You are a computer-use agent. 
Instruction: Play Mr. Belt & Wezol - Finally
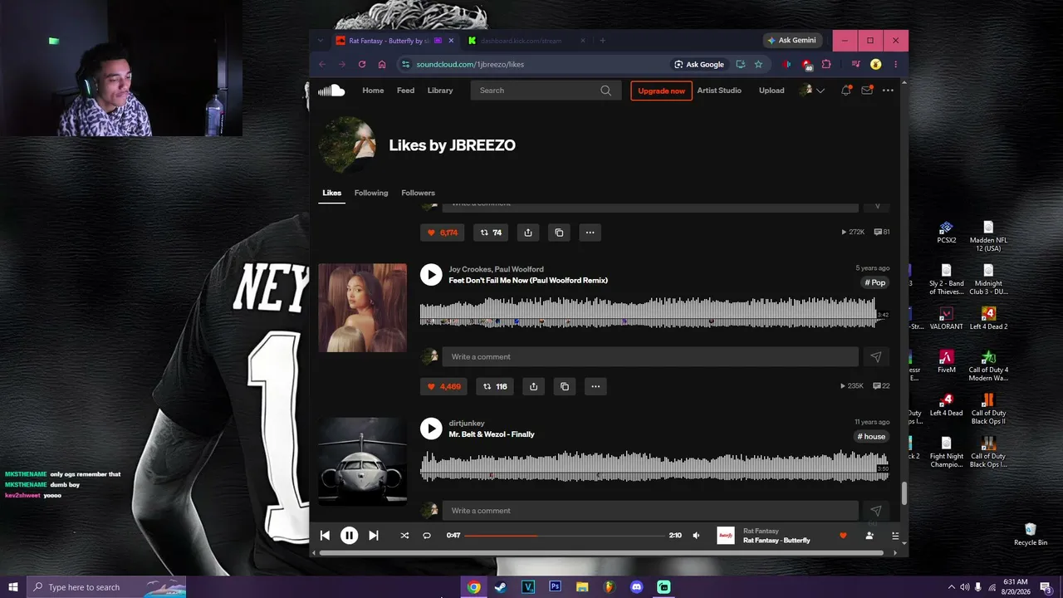(431, 429)
